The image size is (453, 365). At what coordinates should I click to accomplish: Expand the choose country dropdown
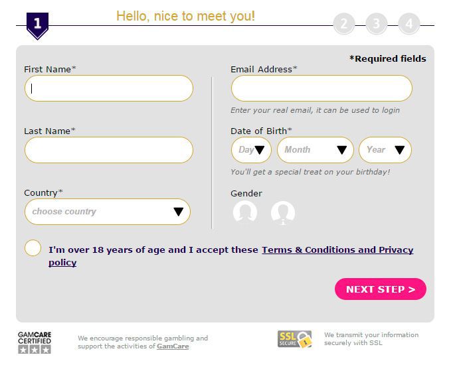[x=108, y=212]
